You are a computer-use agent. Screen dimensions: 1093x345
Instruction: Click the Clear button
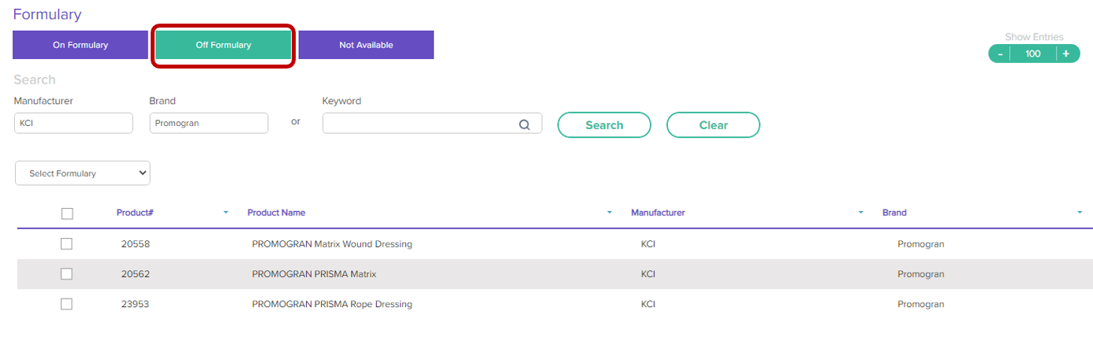[x=713, y=124]
